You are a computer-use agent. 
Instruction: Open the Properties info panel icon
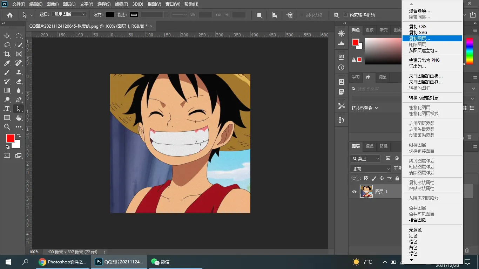(341, 67)
